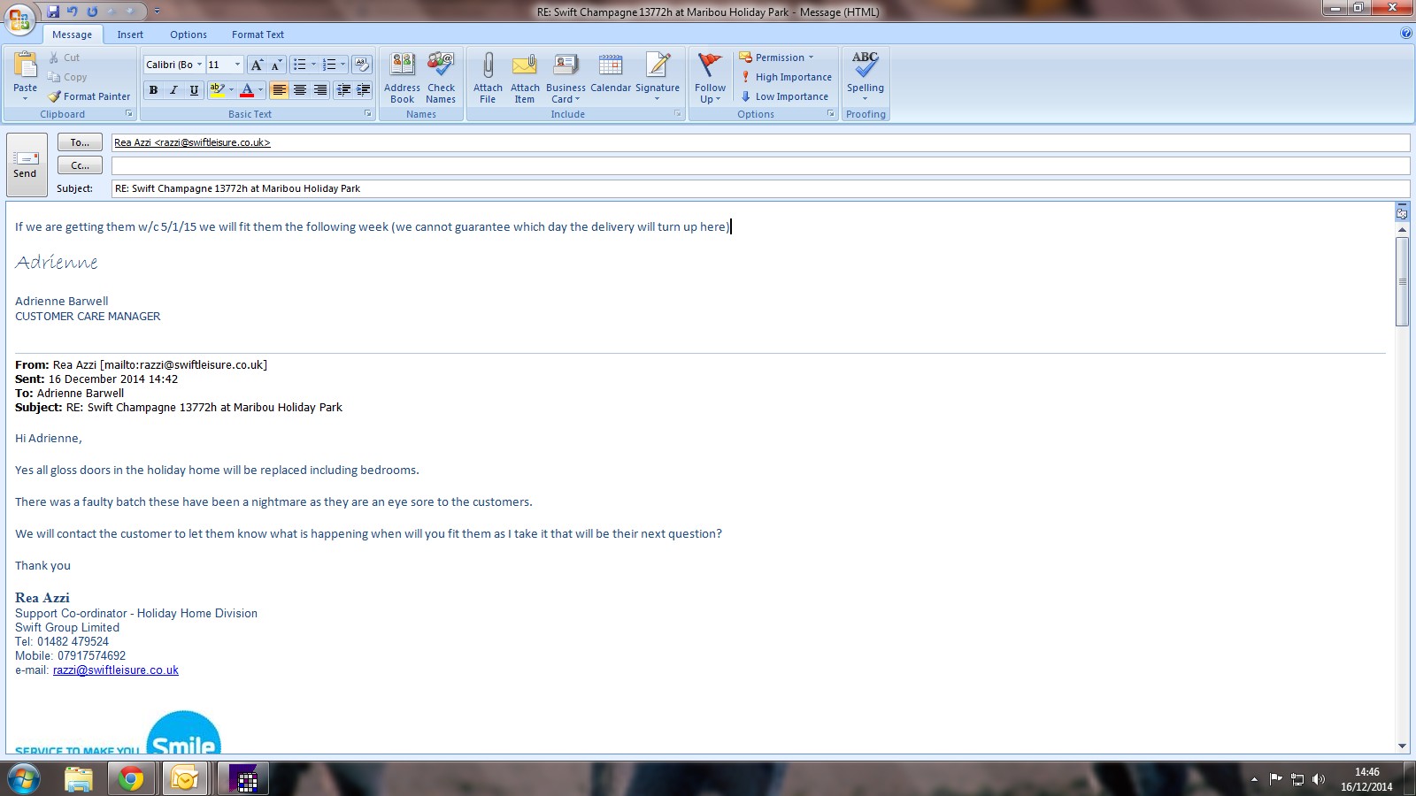Click the message body vertical scrollbar thumb
Viewport: 1416px width, 796px height.
tap(1402, 282)
